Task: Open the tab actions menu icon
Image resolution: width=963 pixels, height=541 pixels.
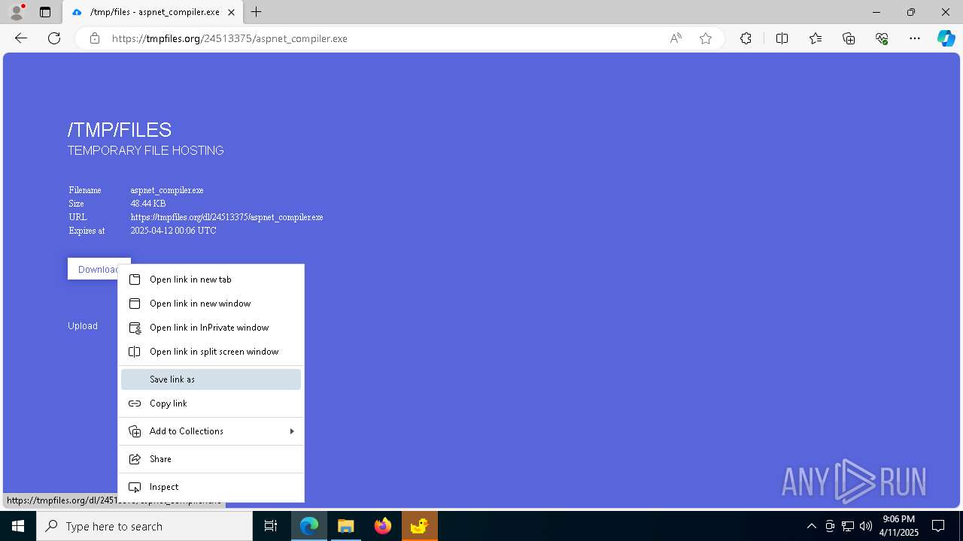Action: coord(45,12)
